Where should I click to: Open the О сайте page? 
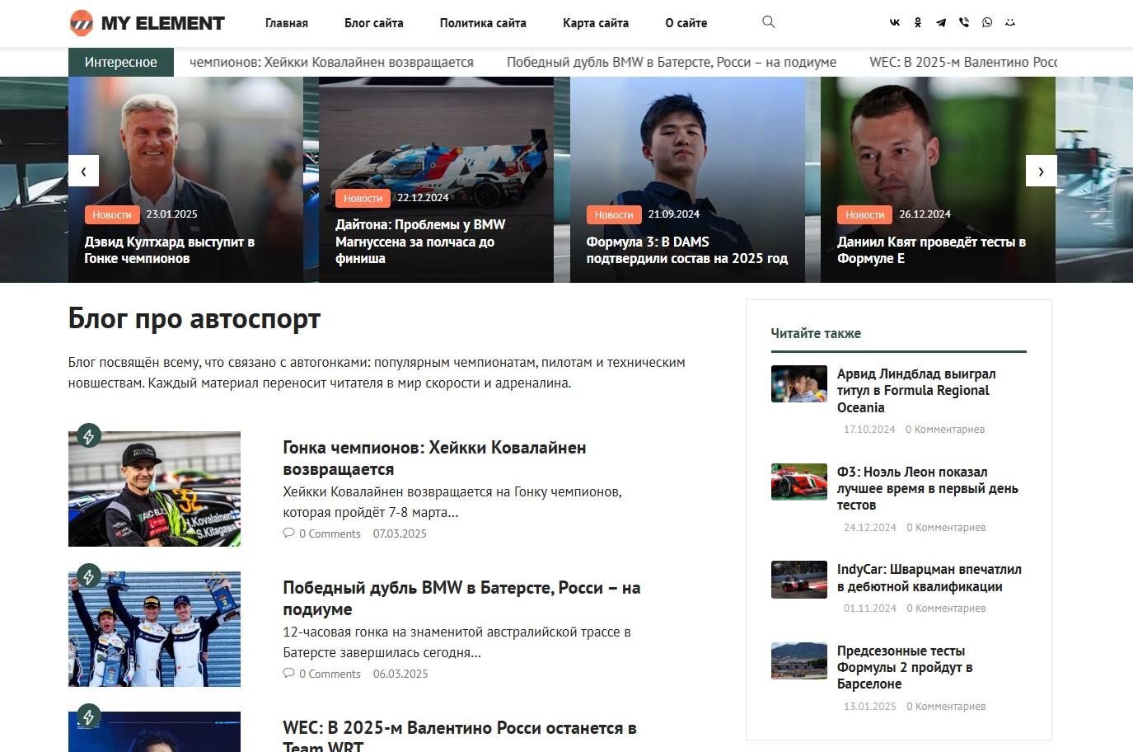click(686, 23)
